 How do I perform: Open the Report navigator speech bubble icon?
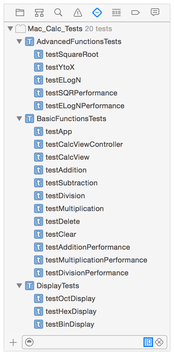tap(155, 12)
